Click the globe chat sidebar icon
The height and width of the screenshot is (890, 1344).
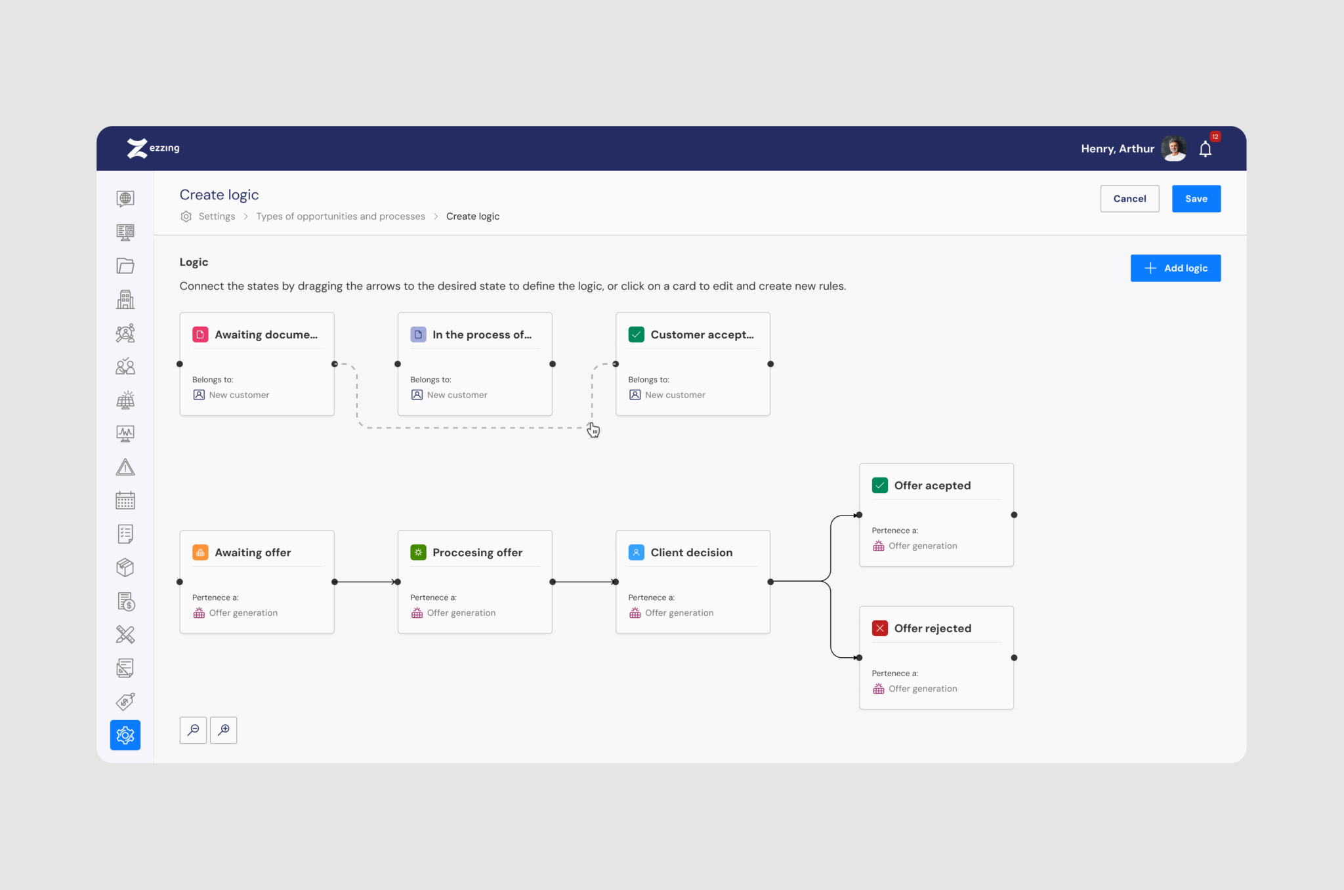pos(125,198)
